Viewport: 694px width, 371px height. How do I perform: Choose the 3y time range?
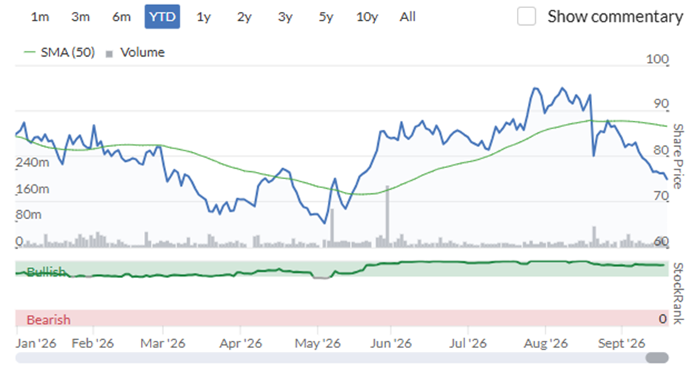click(x=285, y=17)
